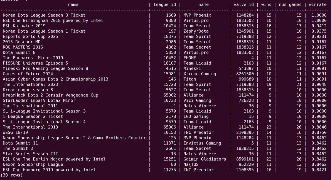Click valve_id value 1245961
The image size is (331, 180).
click(x=245, y=31)
